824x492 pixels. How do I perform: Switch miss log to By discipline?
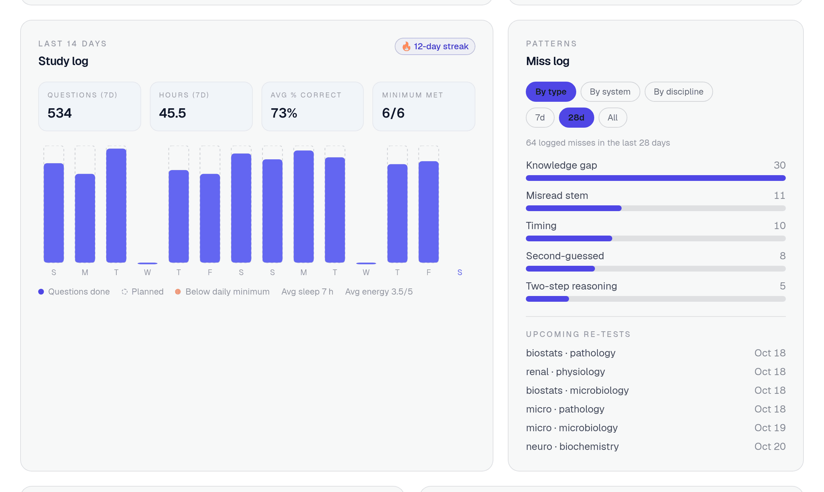(679, 92)
